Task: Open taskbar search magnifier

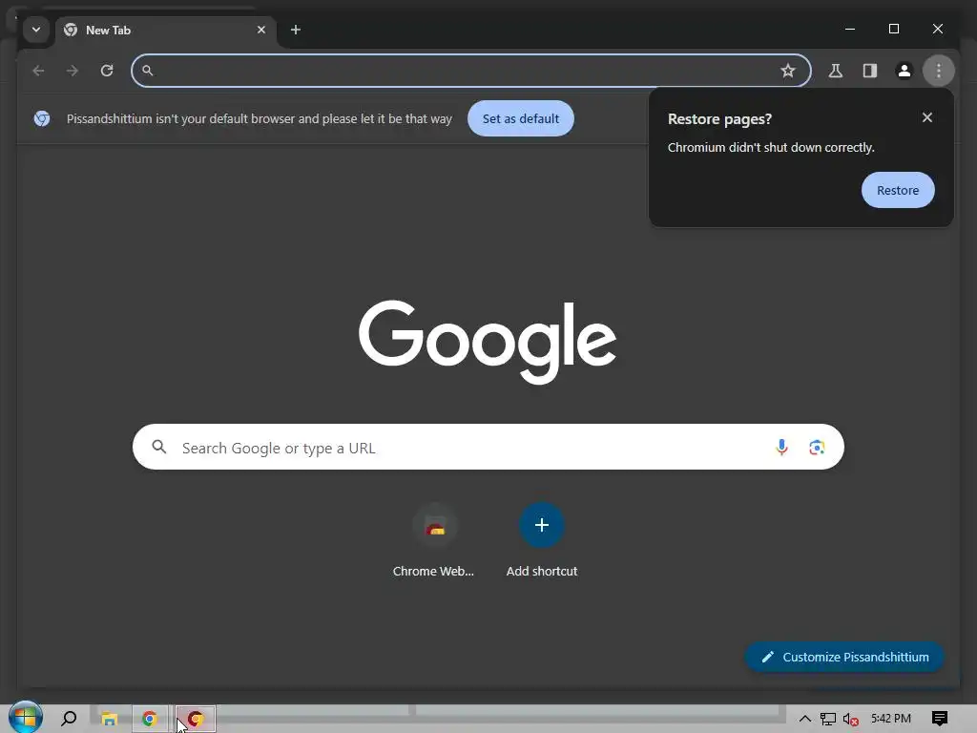Action: [x=69, y=719]
